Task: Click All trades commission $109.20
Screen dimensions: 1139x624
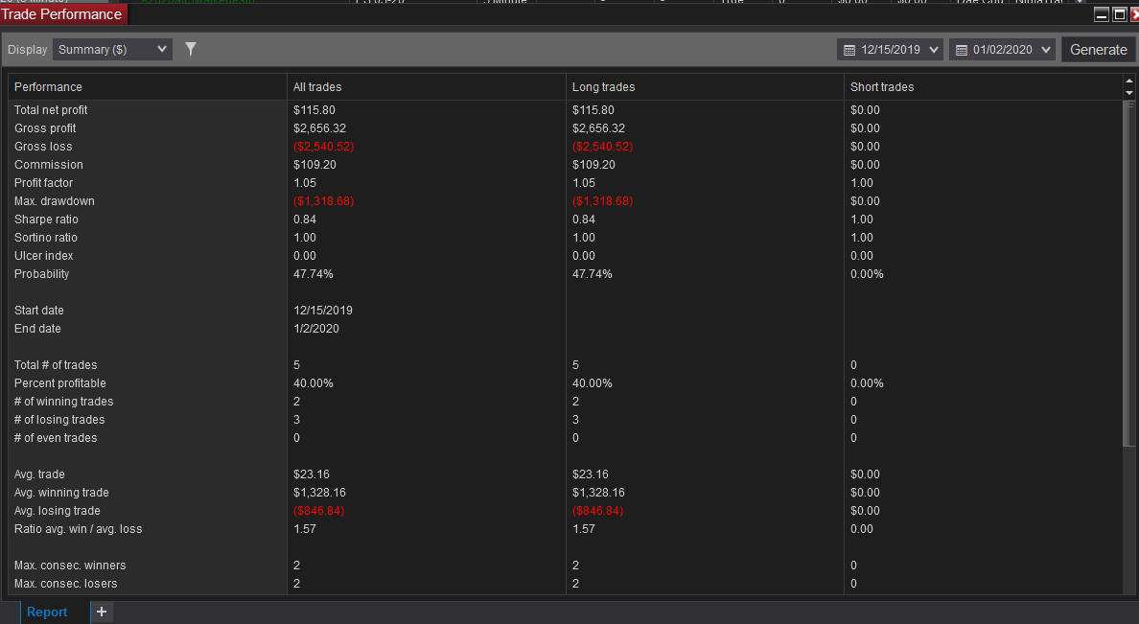Action: [x=314, y=164]
